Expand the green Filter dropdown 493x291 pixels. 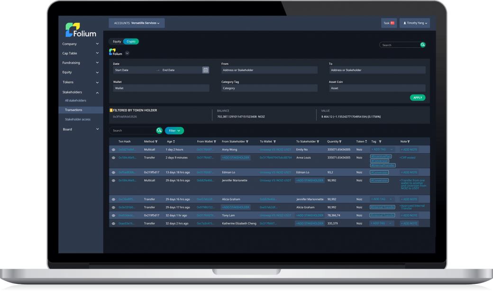tap(174, 130)
